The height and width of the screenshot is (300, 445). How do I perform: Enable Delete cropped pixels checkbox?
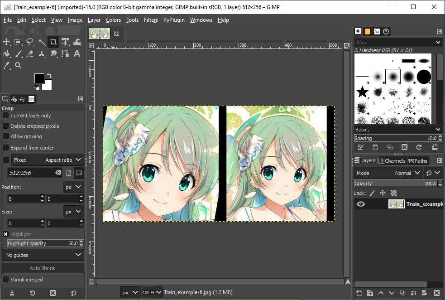coord(5,126)
